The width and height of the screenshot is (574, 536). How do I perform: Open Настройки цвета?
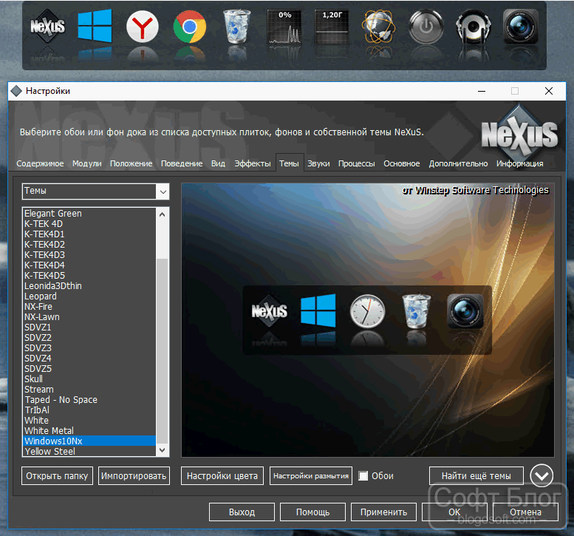point(222,475)
